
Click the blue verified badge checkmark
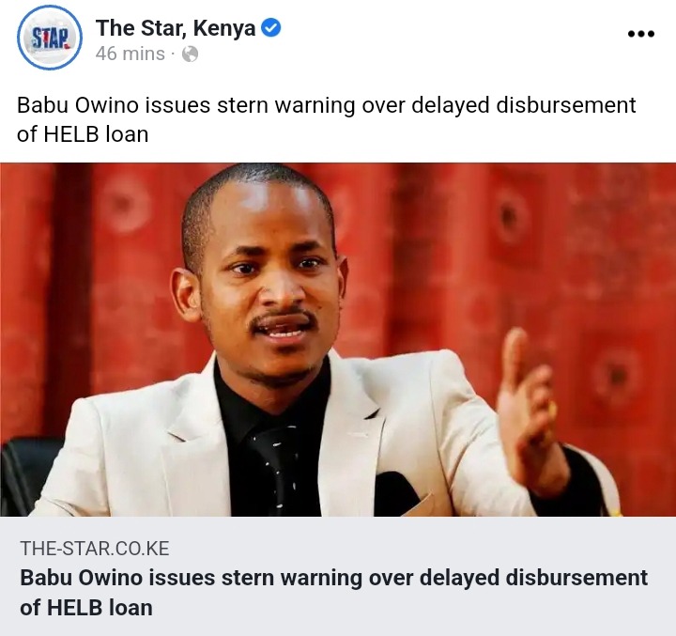(271, 27)
